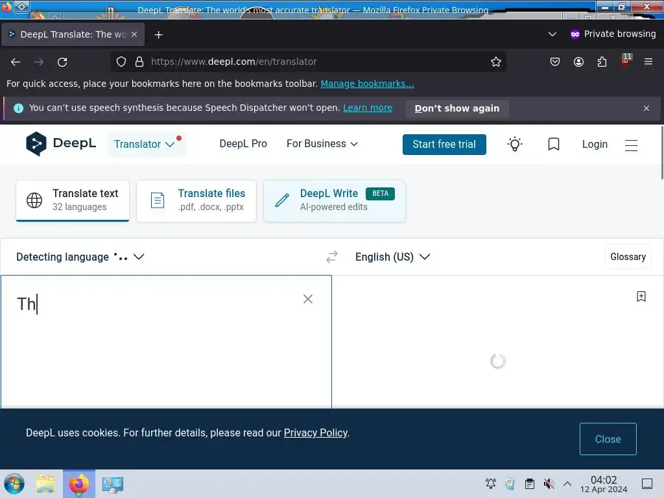Click Don't show again button
This screenshot has width=664, height=498.
point(457,108)
